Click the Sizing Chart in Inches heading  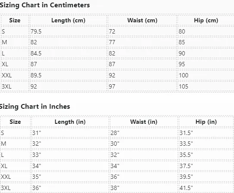click(35, 107)
